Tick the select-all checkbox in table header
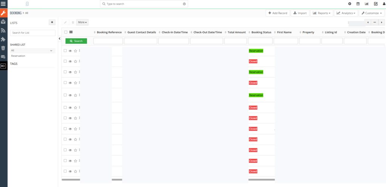 click(x=66, y=32)
